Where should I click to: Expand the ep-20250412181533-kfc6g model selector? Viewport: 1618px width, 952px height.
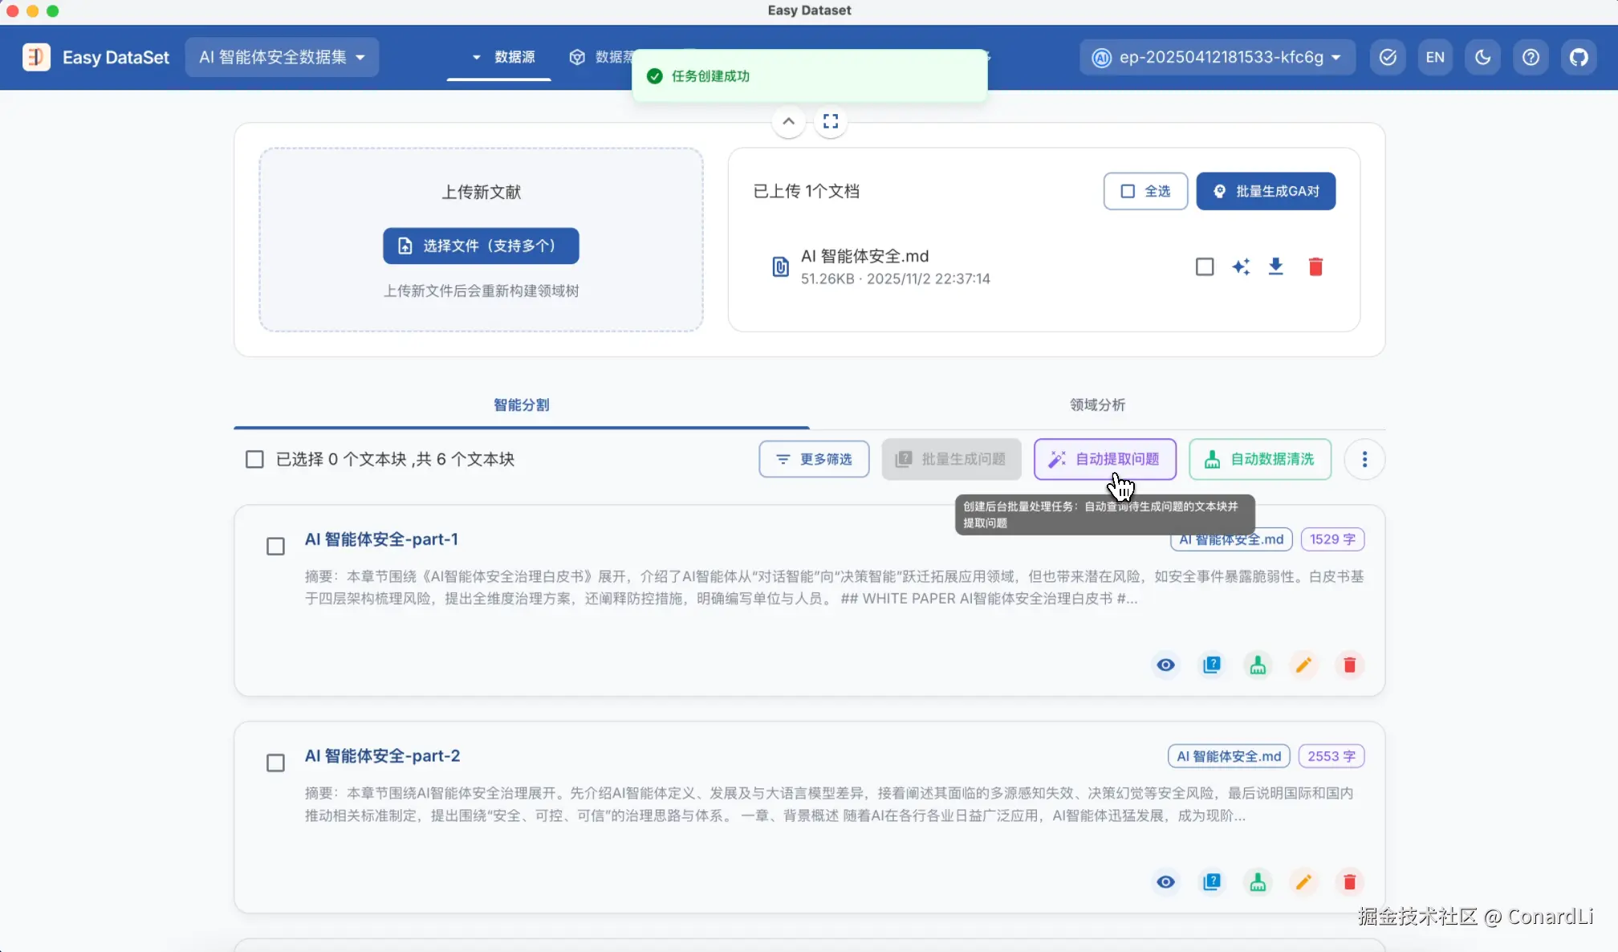tap(1218, 57)
